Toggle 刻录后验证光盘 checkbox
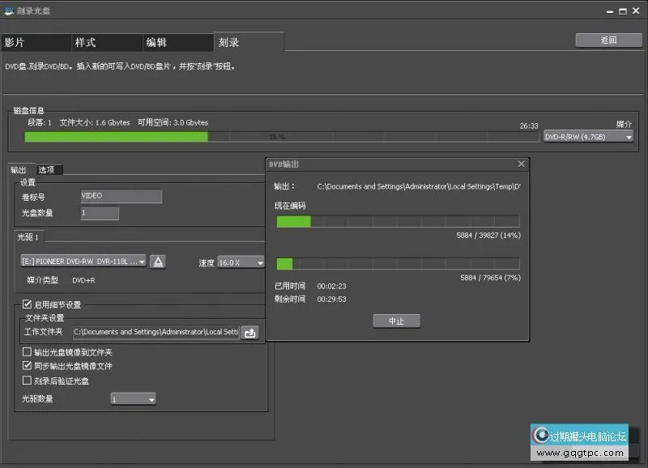The width and height of the screenshot is (648, 468). [28, 381]
